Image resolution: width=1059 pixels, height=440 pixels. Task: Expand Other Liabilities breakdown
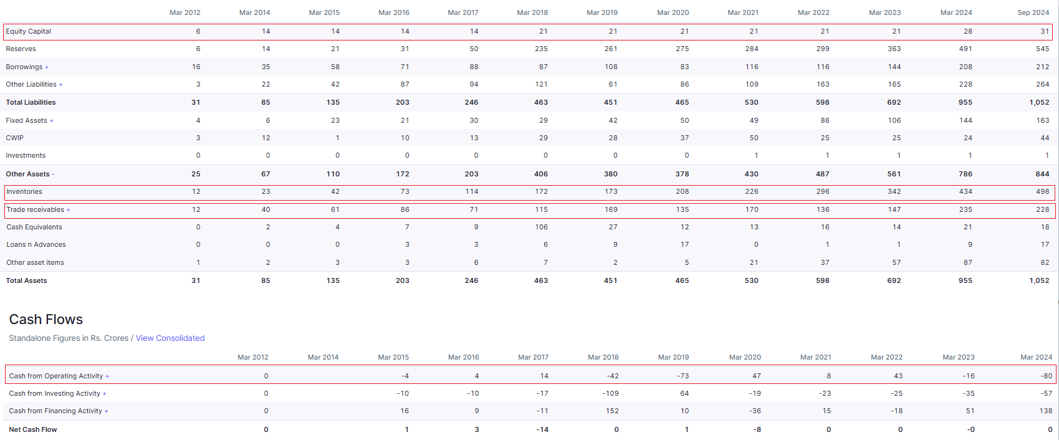pos(60,85)
